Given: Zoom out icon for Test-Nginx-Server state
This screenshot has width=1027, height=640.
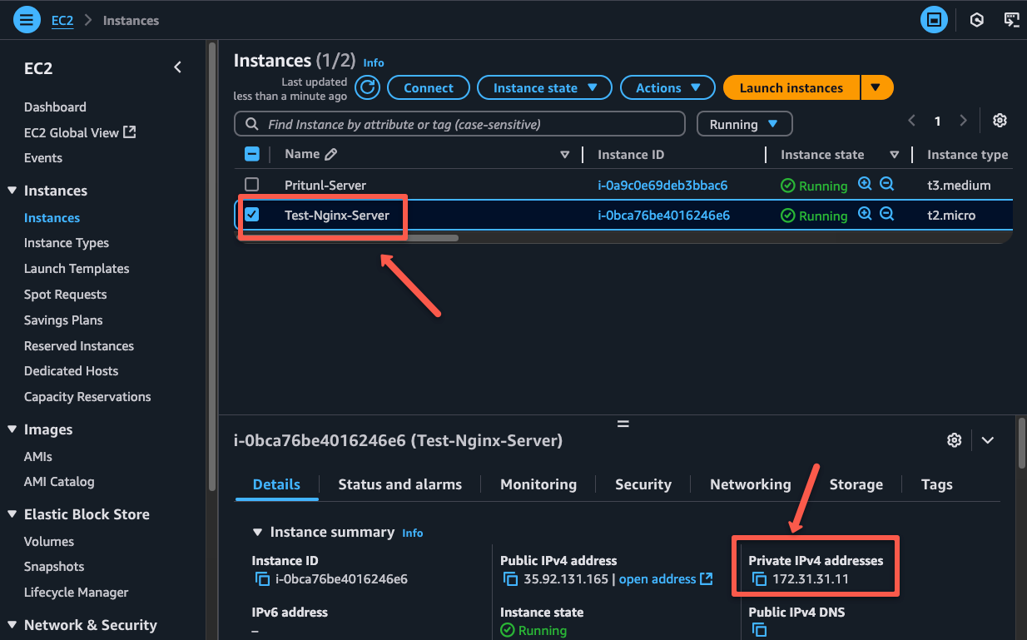Looking at the screenshot, I should point(886,214).
